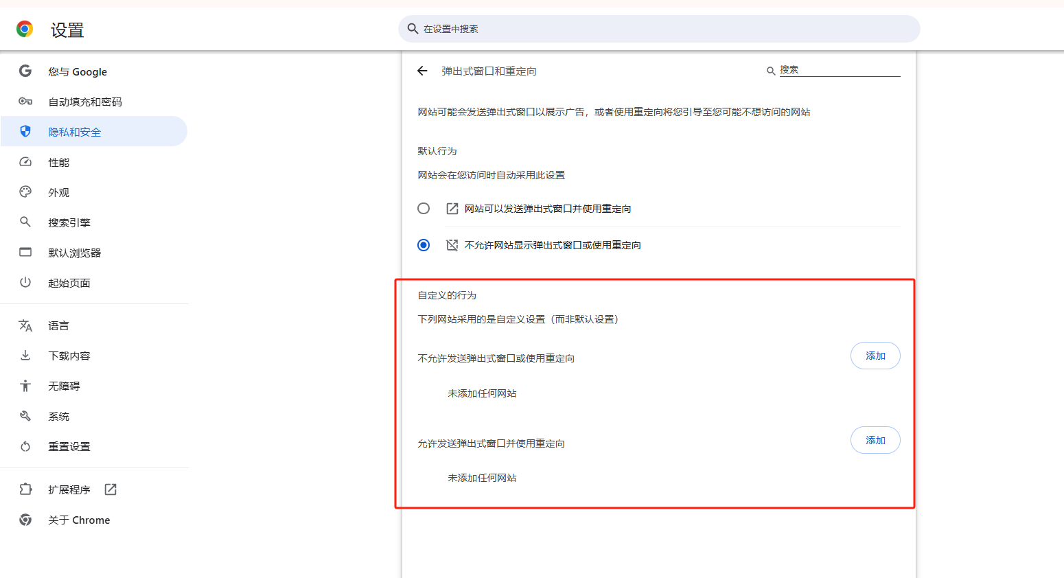This screenshot has width=1064, height=578.
Task: Click 未添加任何网站 under the allowed list
Action: point(482,478)
